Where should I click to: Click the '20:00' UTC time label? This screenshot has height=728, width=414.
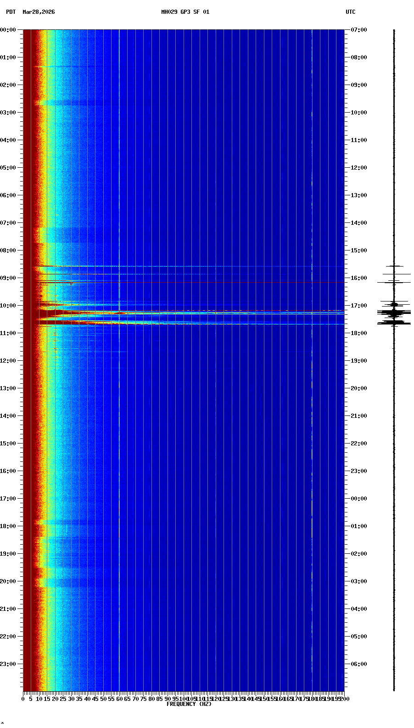point(359,388)
